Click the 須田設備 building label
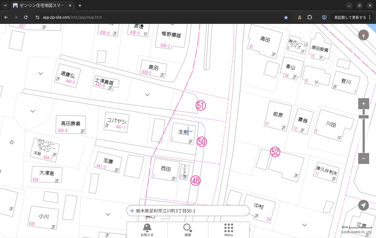This screenshot has width=376, height=238. tap(320, 50)
